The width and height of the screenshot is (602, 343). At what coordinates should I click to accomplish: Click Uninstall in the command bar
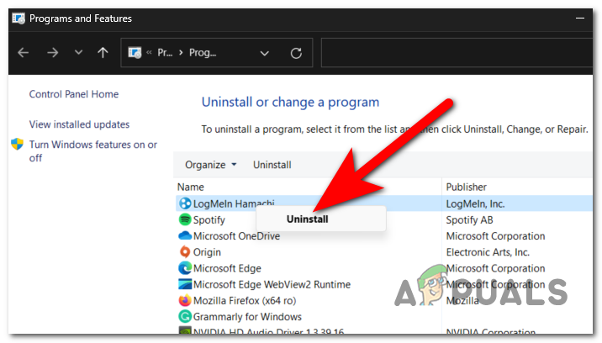coord(272,165)
